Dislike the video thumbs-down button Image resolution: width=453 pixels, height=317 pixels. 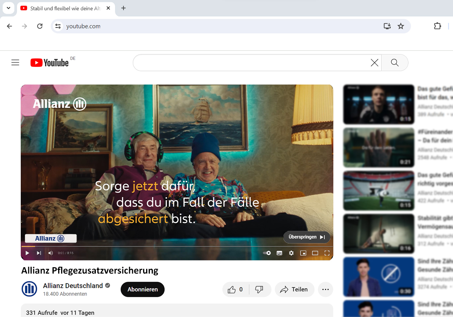pyautogui.click(x=259, y=289)
